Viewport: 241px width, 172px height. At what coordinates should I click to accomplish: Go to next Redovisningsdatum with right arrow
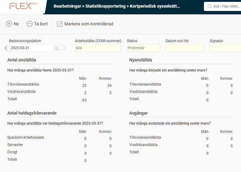click(64, 48)
